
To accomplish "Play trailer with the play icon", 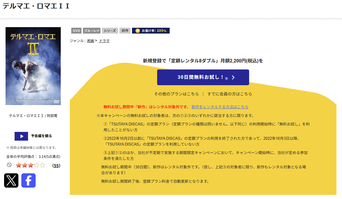I will coord(21,136).
